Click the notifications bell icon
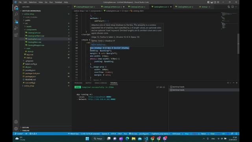This screenshot has width=252, height=142. (x=236, y=134)
